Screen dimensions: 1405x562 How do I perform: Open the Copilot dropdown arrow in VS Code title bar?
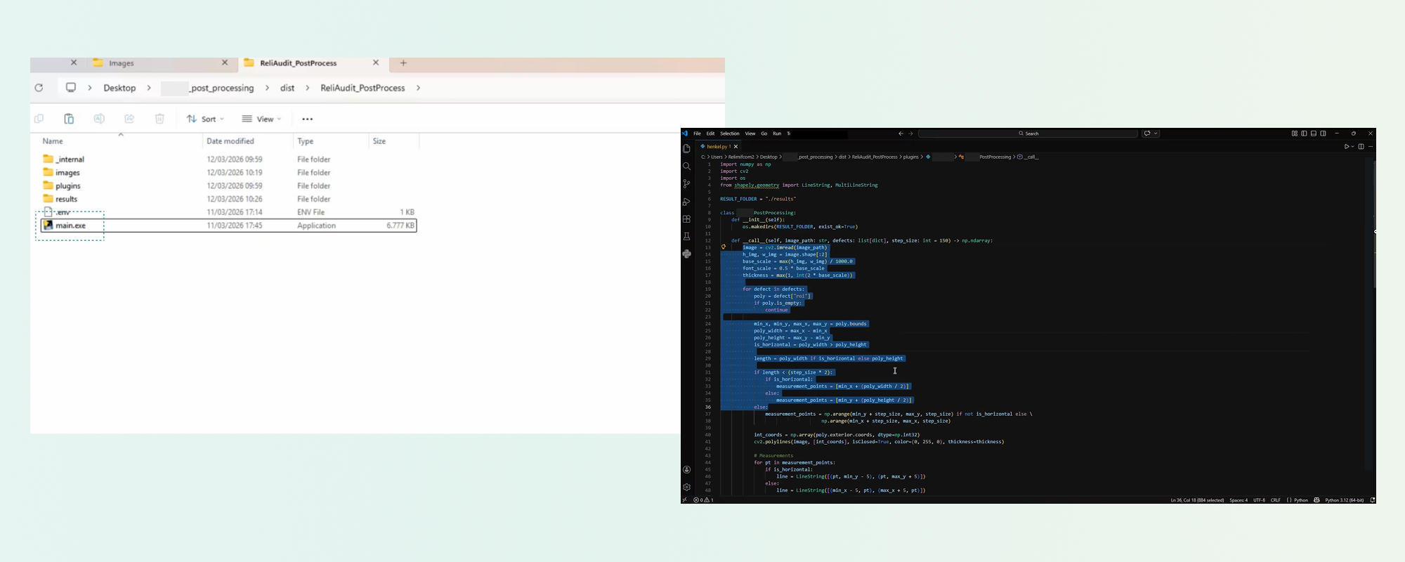coord(1156,133)
